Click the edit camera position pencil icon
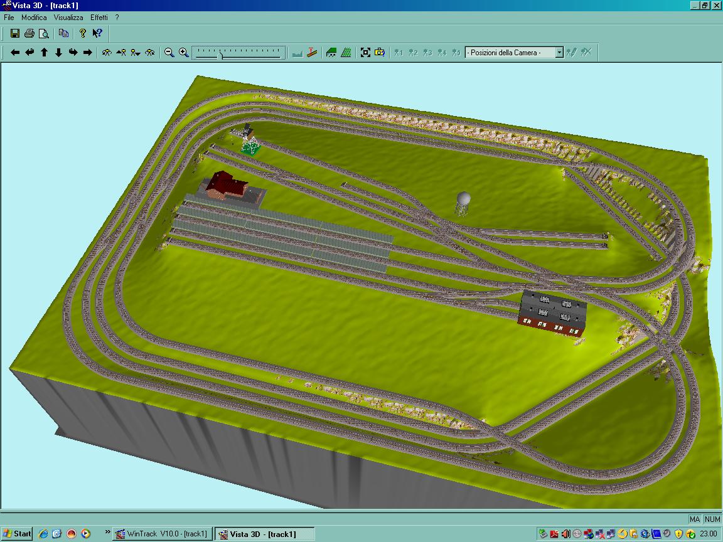 pyautogui.click(x=571, y=53)
